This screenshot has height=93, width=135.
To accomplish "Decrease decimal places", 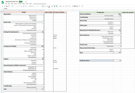I will (21, 6).
